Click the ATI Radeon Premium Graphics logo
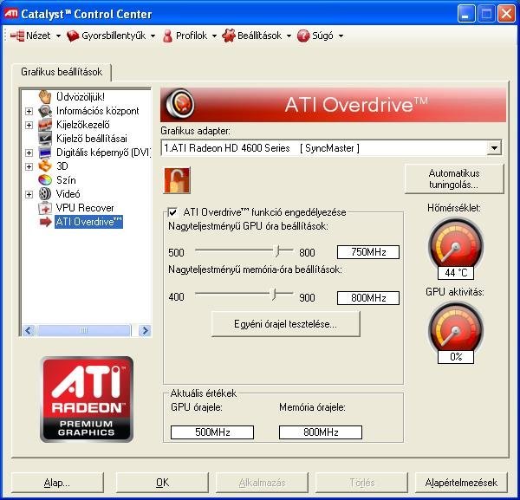520x500 pixels. point(87,399)
